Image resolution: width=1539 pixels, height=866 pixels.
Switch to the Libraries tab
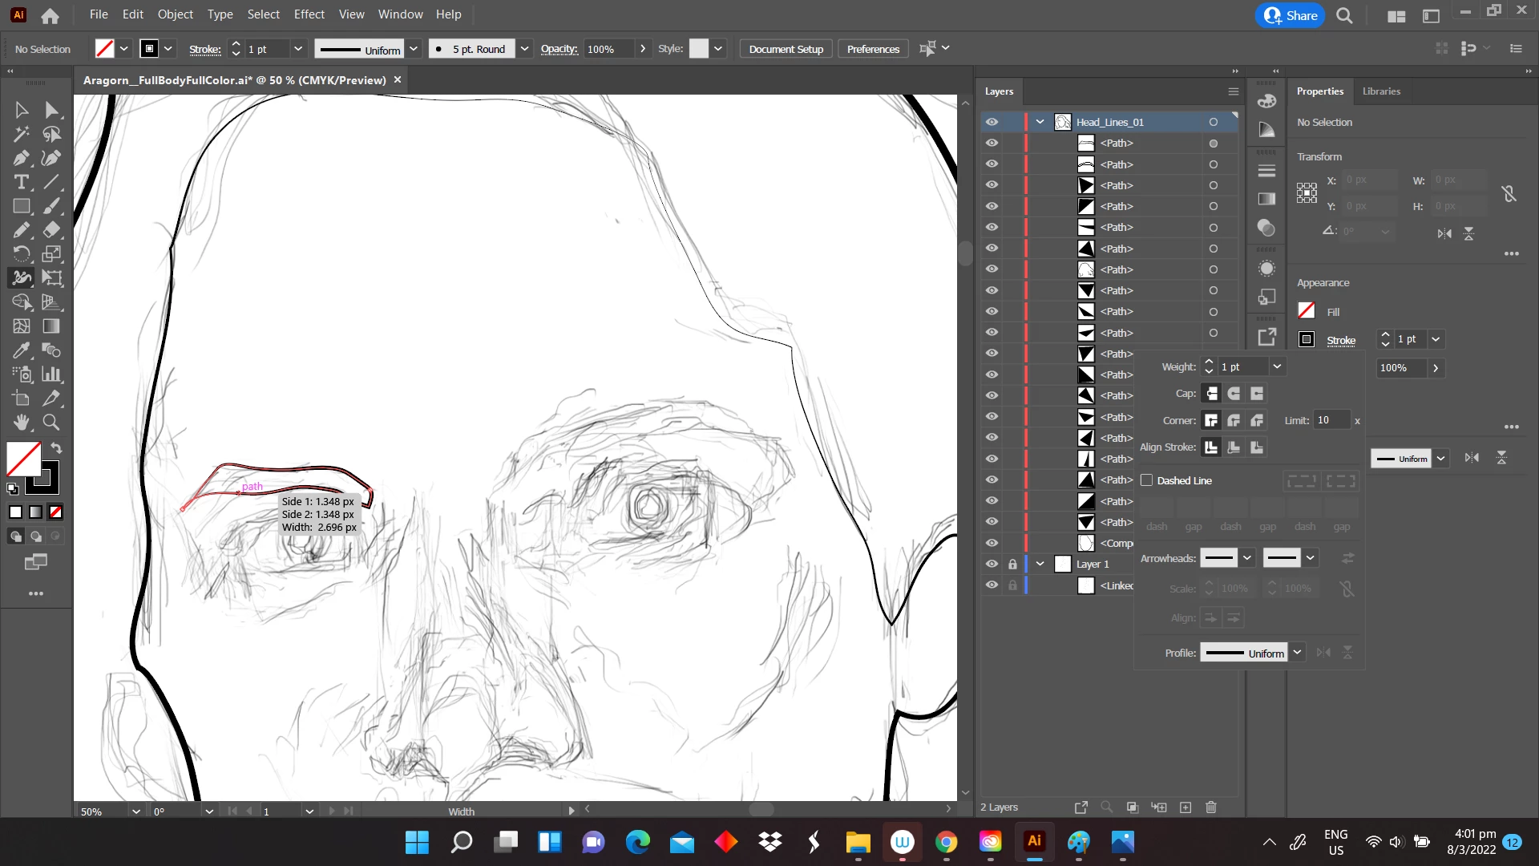point(1381,91)
